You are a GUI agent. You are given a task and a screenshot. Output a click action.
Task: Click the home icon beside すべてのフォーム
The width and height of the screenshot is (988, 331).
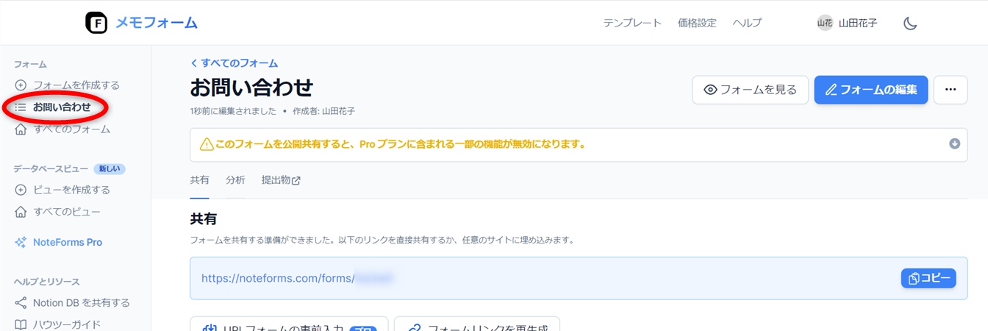coord(21,129)
